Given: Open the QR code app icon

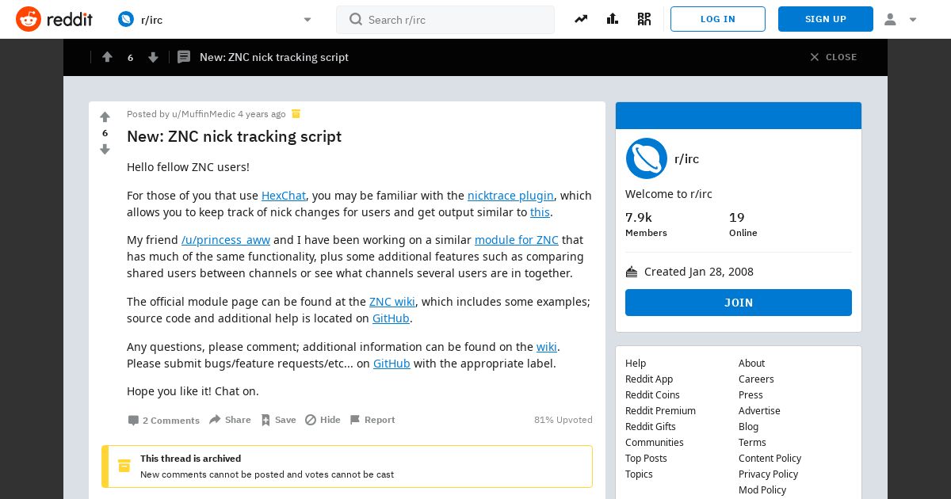Looking at the screenshot, I should (x=644, y=19).
